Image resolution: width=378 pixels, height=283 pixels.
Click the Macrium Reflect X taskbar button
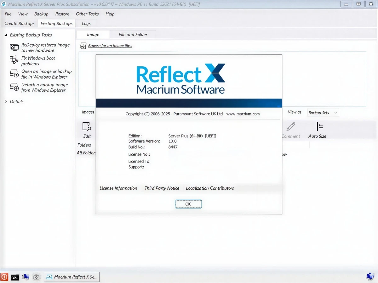[72, 277]
